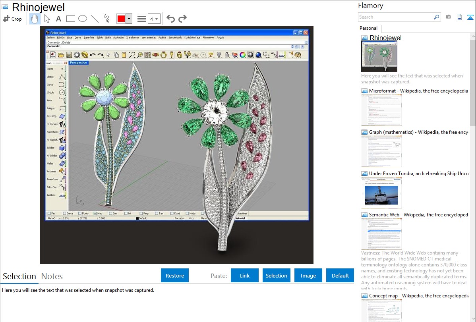
Task: Open the Personal tab
Action: [368, 28]
